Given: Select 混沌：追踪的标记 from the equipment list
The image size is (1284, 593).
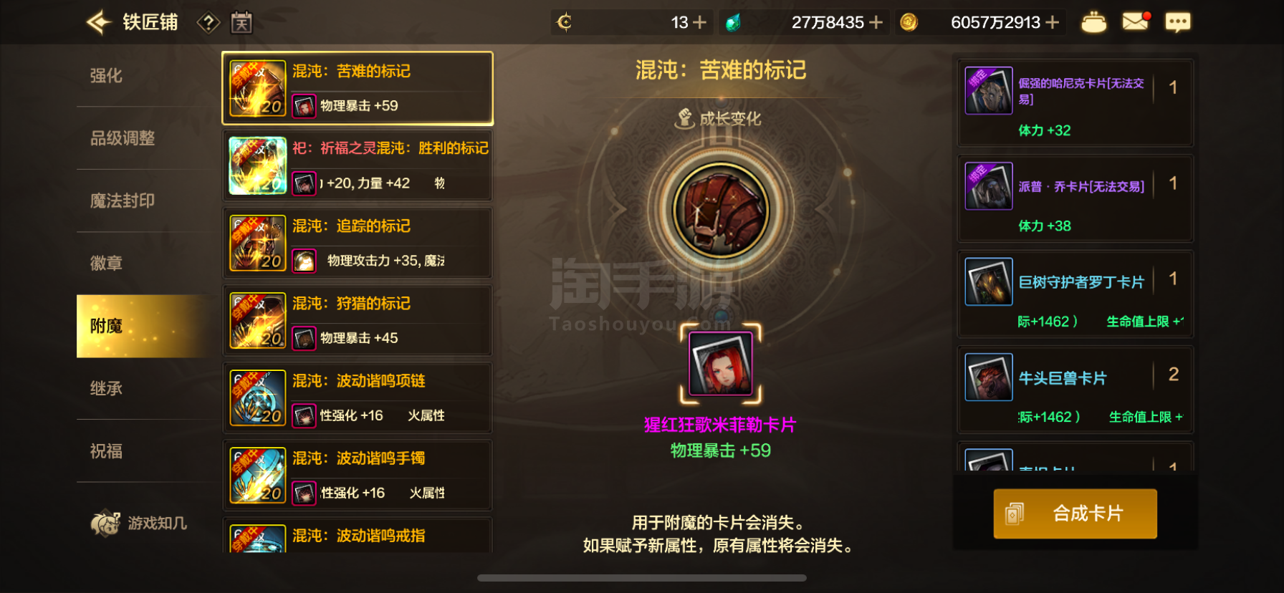Looking at the screenshot, I should (x=358, y=244).
